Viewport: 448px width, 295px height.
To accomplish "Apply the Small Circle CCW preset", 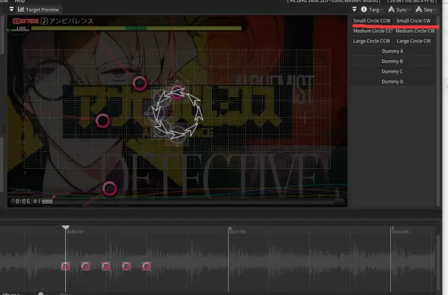I will tap(372, 20).
